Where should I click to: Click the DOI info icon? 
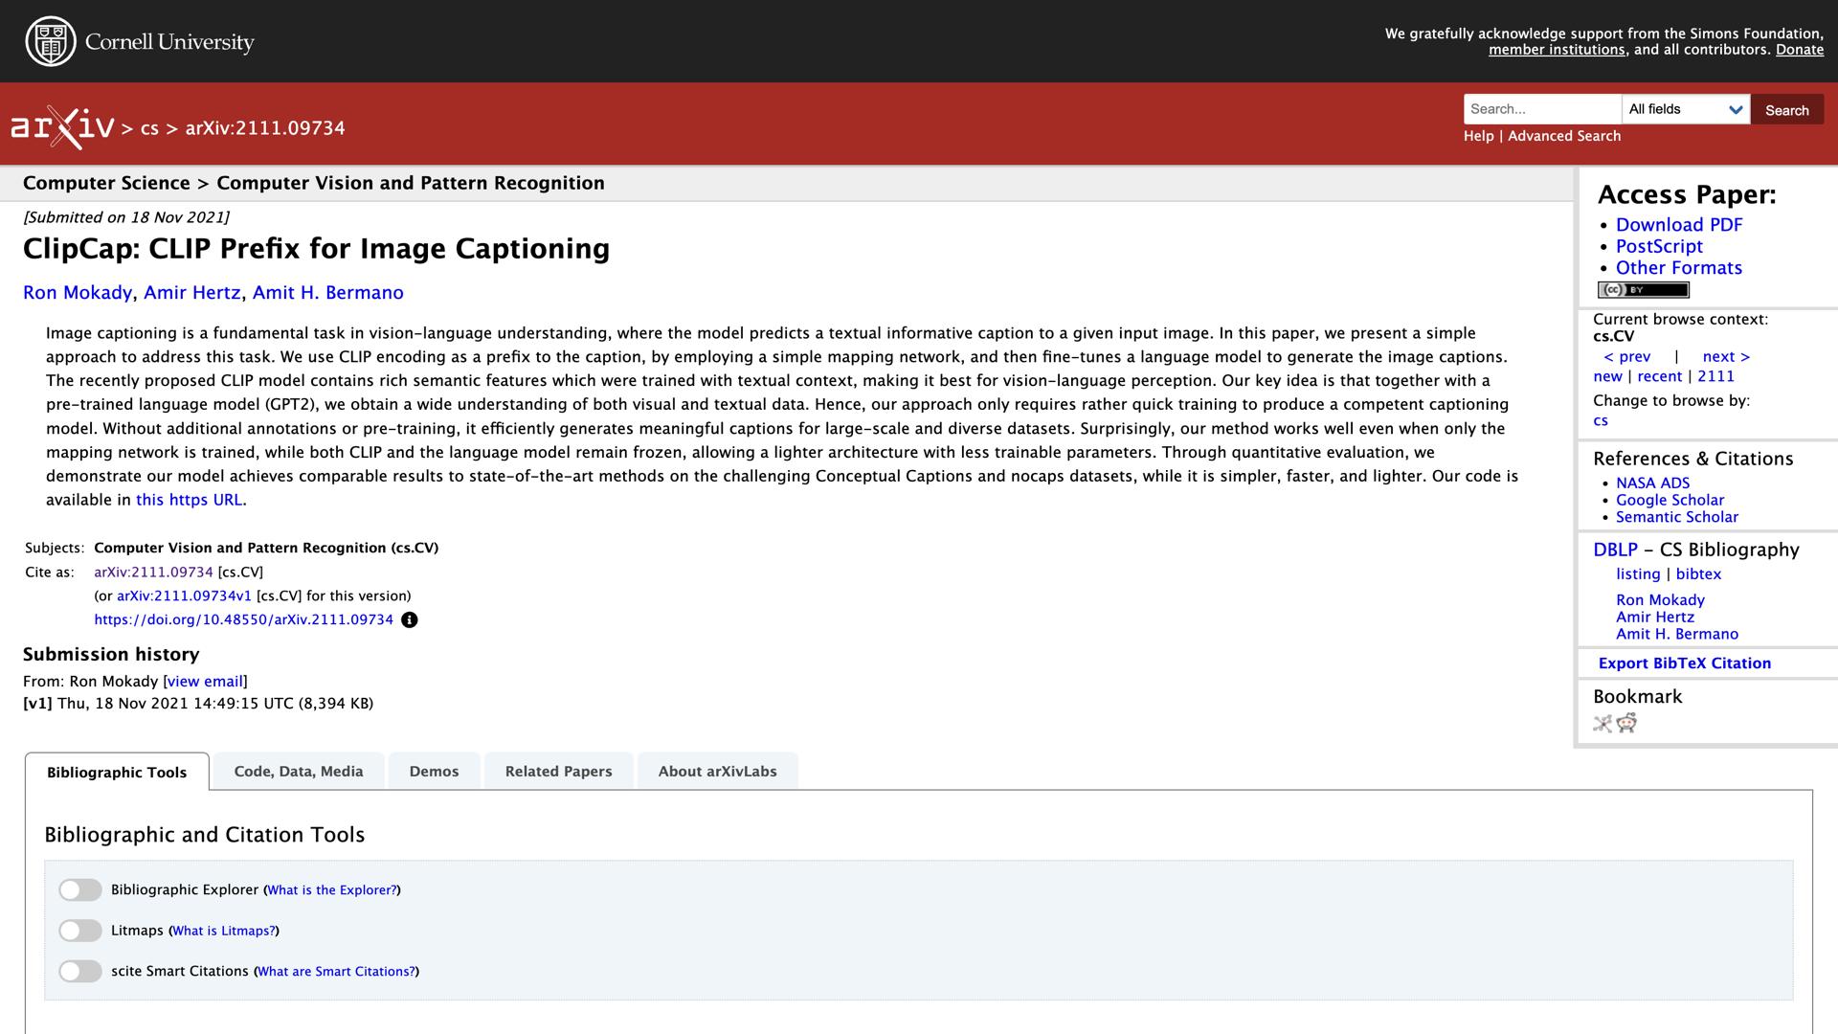(410, 620)
